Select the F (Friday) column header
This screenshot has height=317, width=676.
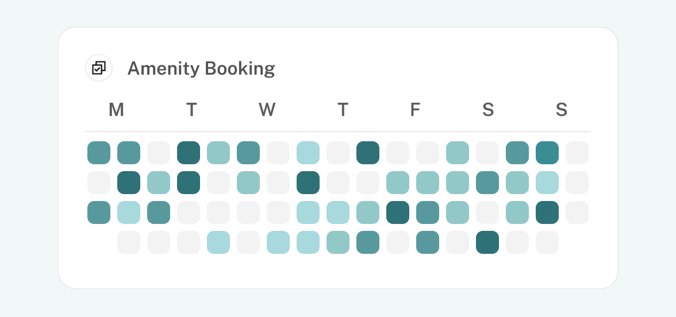click(x=415, y=110)
